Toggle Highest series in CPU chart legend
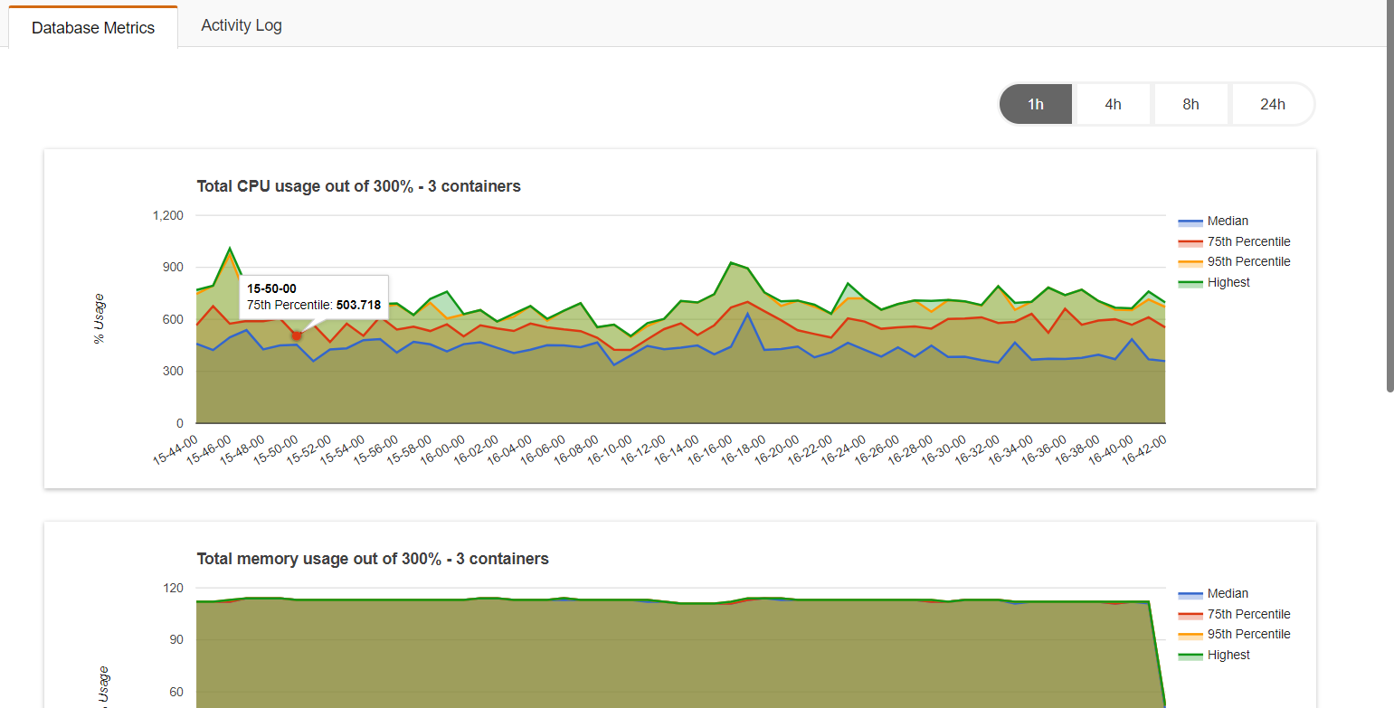 tap(1214, 282)
